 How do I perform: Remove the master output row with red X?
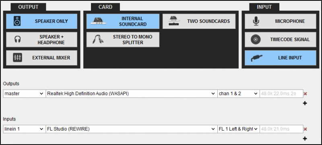(305, 94)
